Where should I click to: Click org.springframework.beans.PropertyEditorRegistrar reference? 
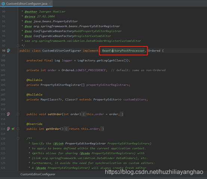pos(77,26)
